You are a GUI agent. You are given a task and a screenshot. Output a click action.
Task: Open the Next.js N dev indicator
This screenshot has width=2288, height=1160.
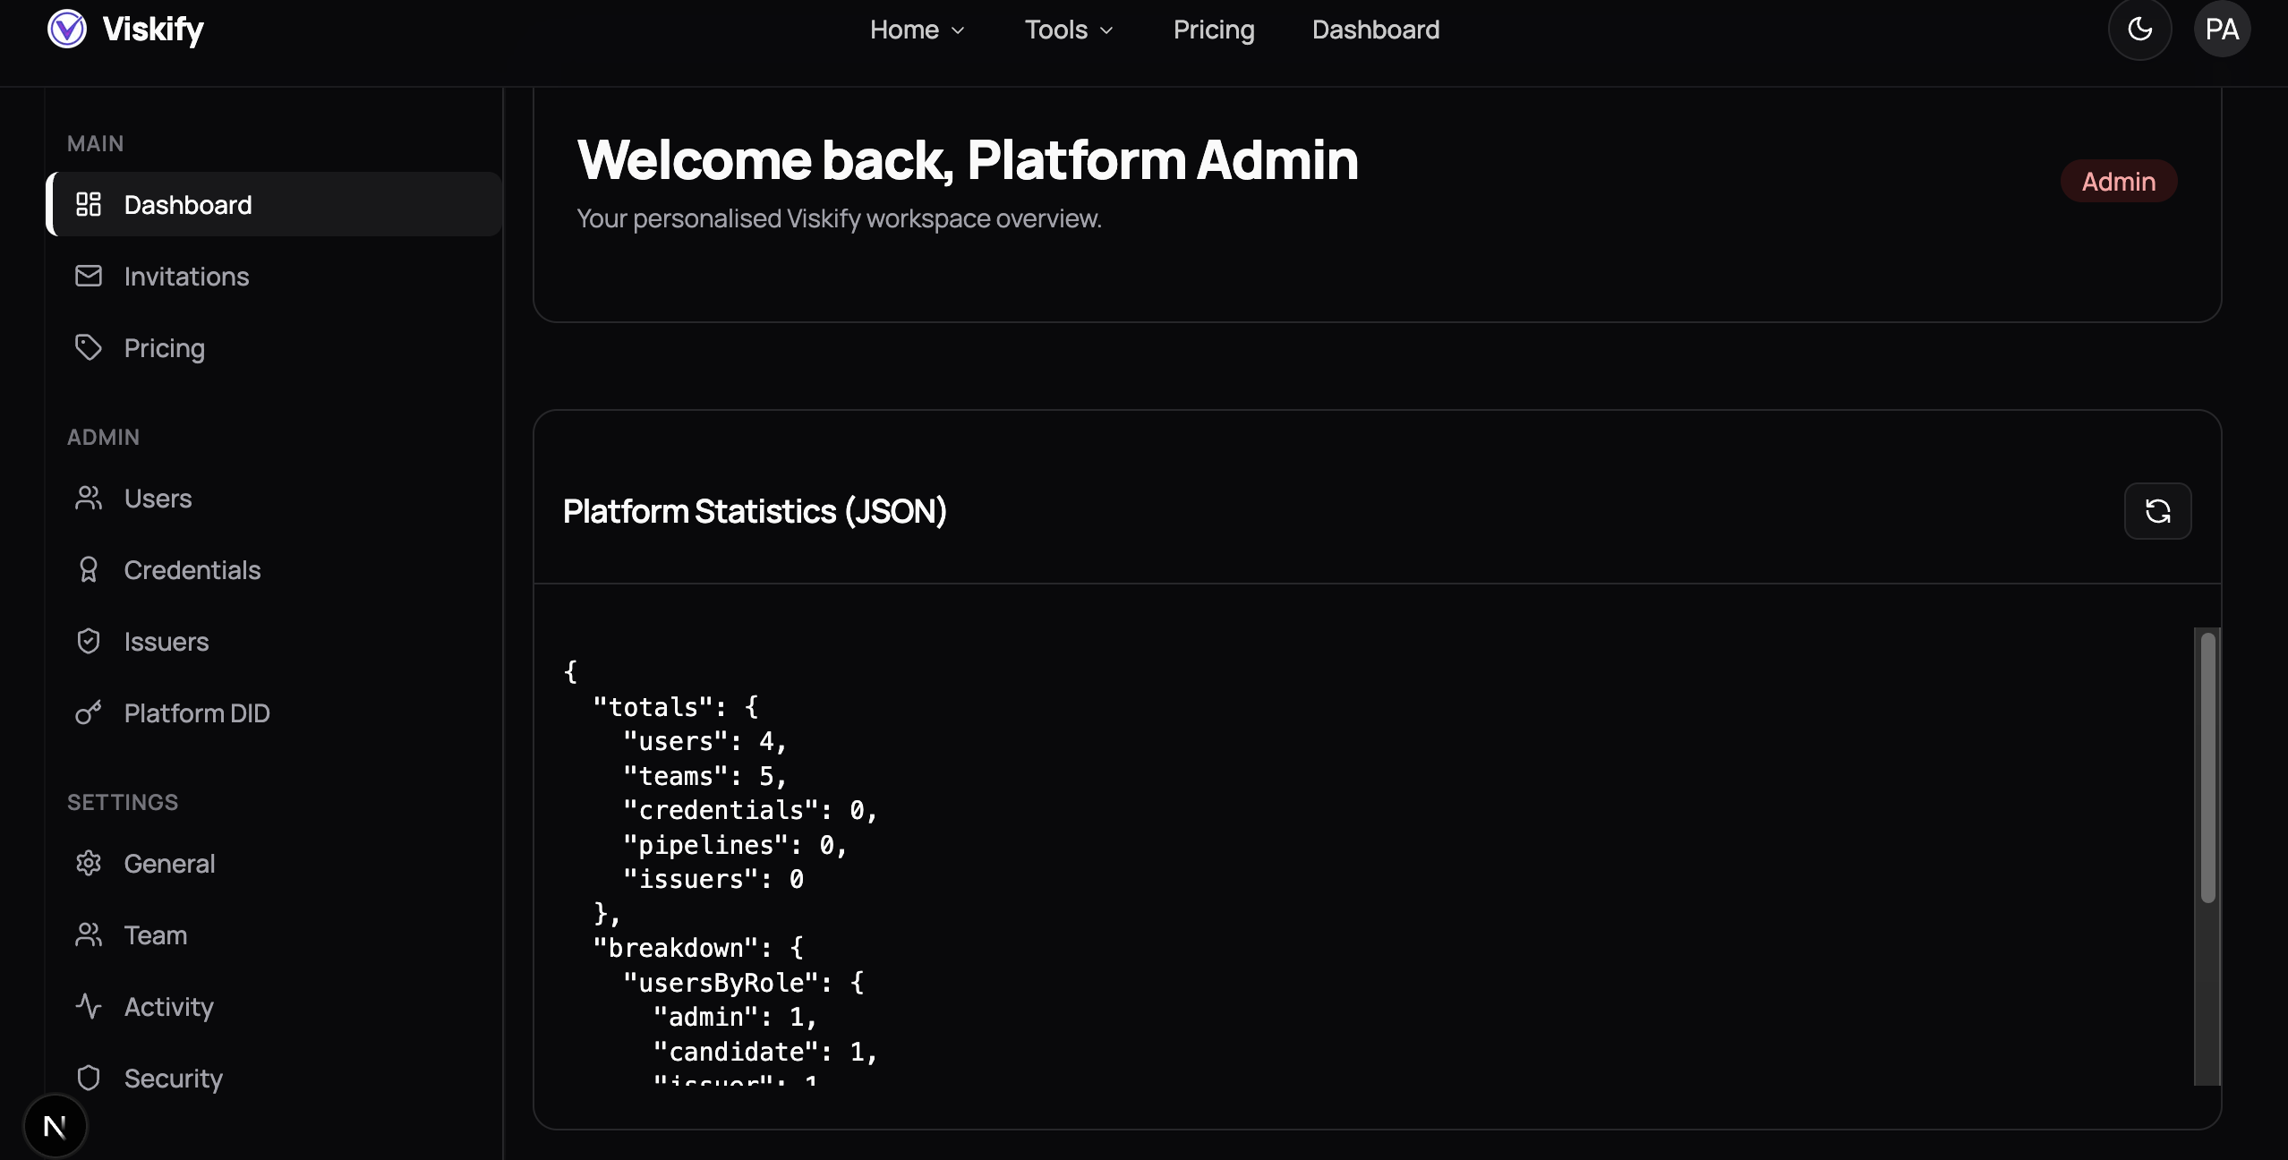click(x=55, y=1126)
